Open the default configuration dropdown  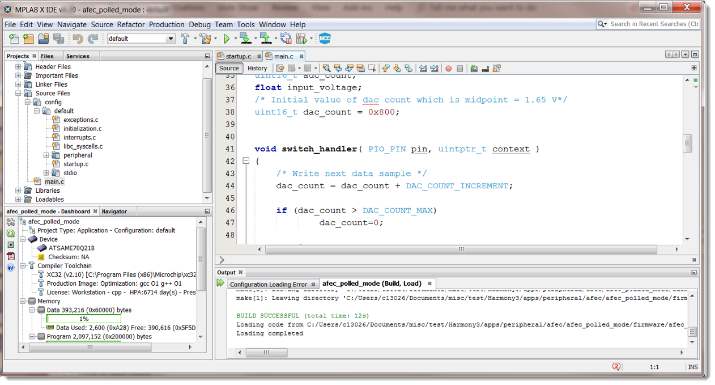[171, 39]
